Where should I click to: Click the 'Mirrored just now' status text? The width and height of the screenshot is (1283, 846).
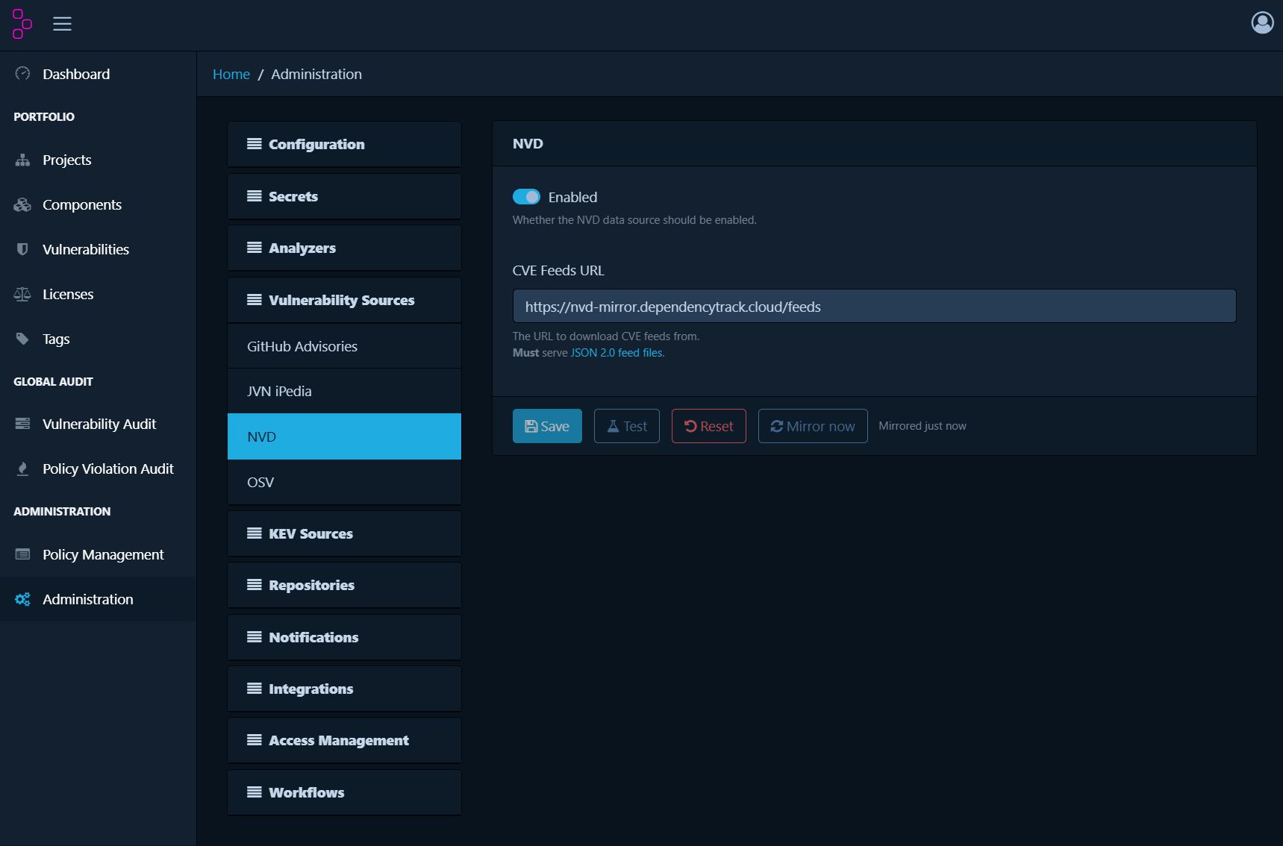923,426
